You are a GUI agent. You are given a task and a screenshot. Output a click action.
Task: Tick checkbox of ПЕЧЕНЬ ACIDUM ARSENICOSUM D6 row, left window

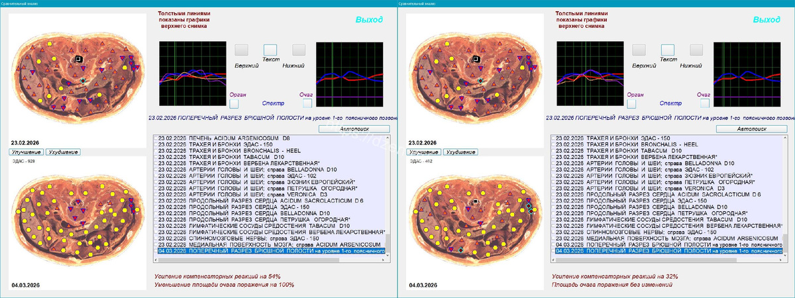pyautogui.click(x=156, y=138)
